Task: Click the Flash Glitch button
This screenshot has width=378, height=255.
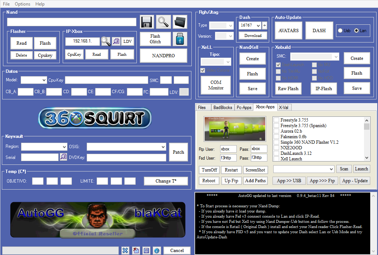Action: click(155, 39)
